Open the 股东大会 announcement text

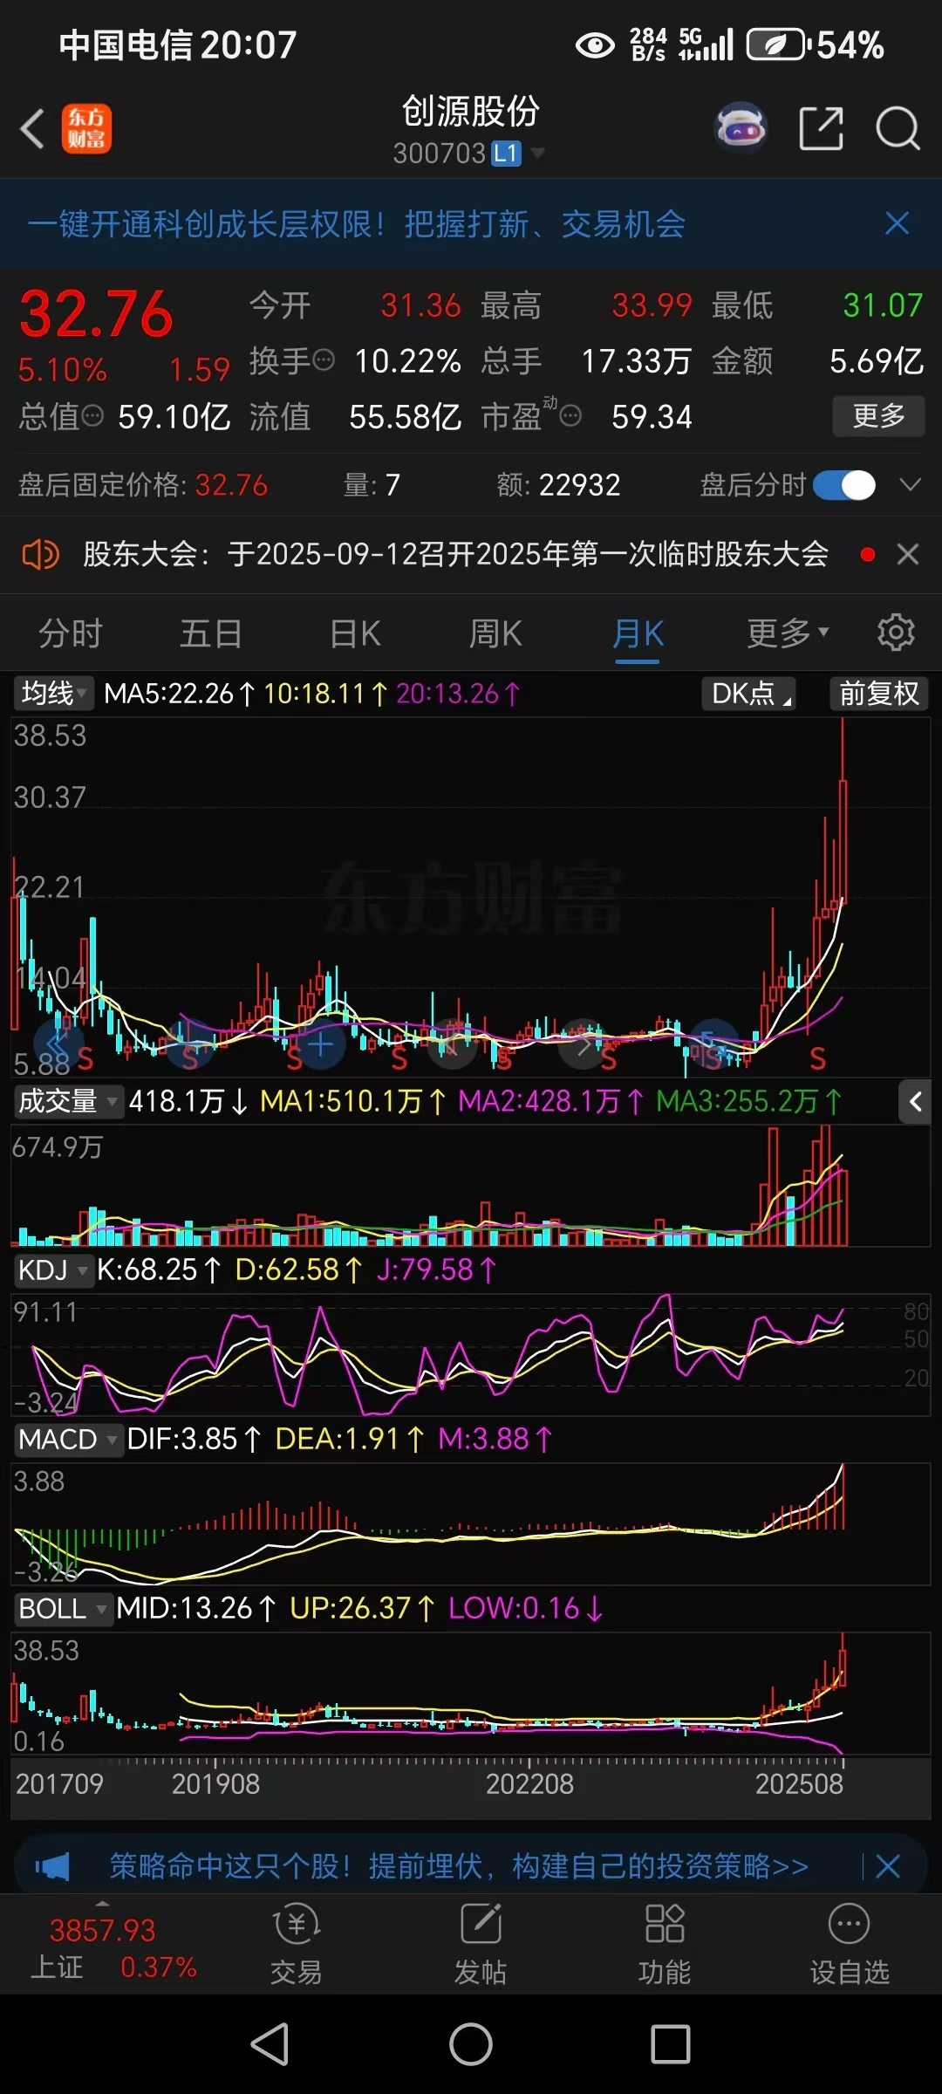click(455, 554)
